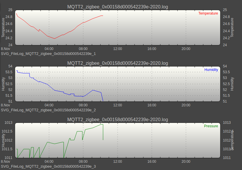Click the 8.Nov date under the Pressure plot
Screen dimensions: 242x170
pyautogui.click(x=6, y=162)
